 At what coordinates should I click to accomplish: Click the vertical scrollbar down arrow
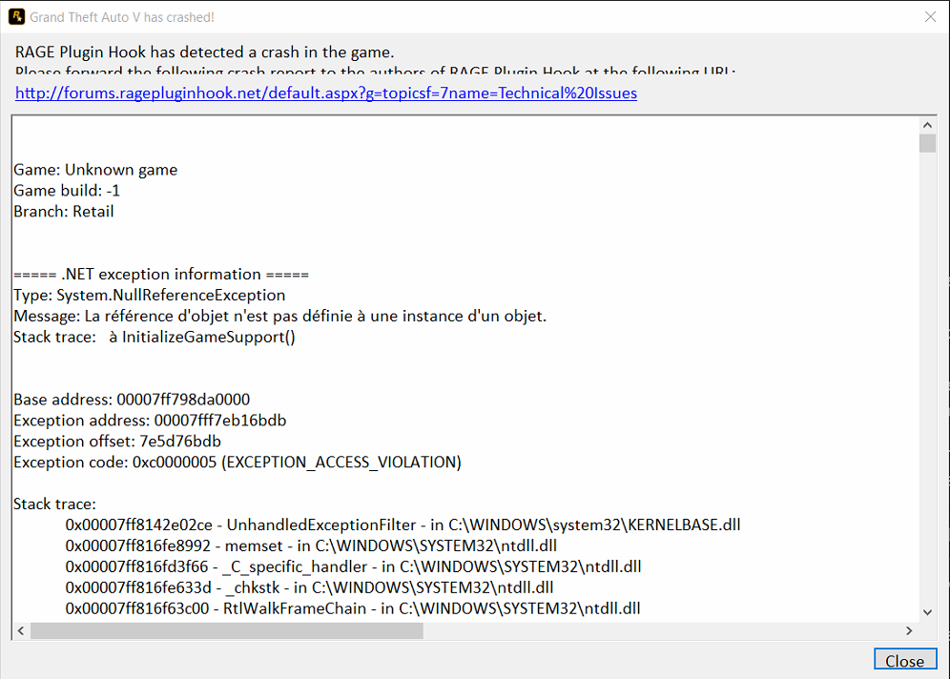tap(927, 612)
